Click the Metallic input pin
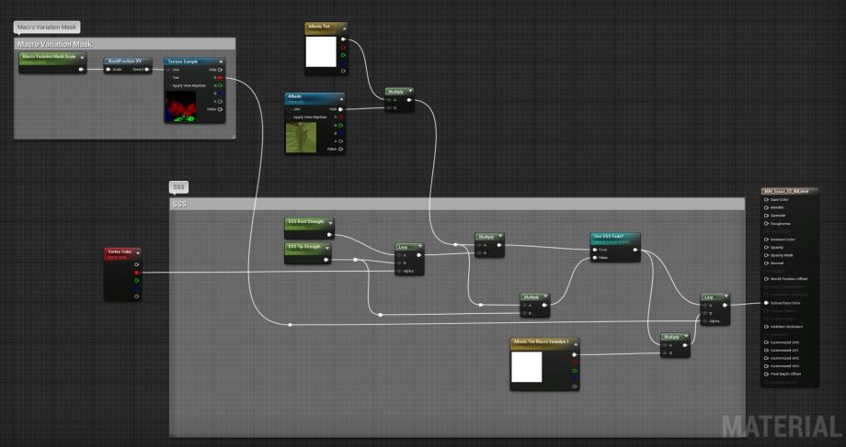 click(766, 207)
